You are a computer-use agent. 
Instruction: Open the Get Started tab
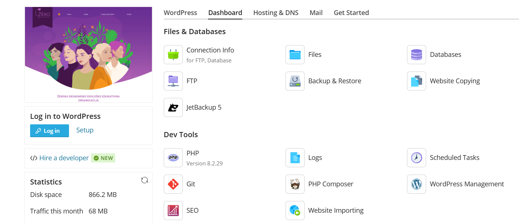351,12
